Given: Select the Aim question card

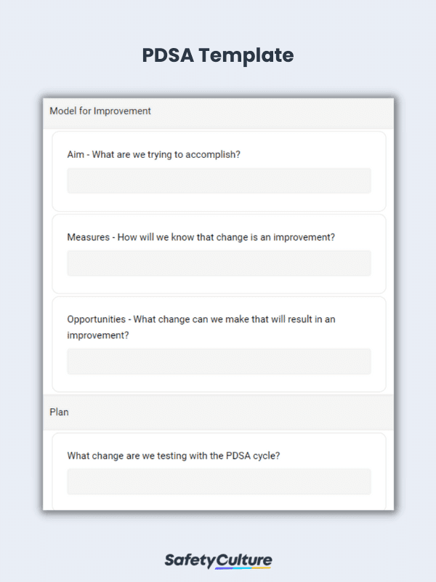Looking at the screenshot, I should [219, 172].
